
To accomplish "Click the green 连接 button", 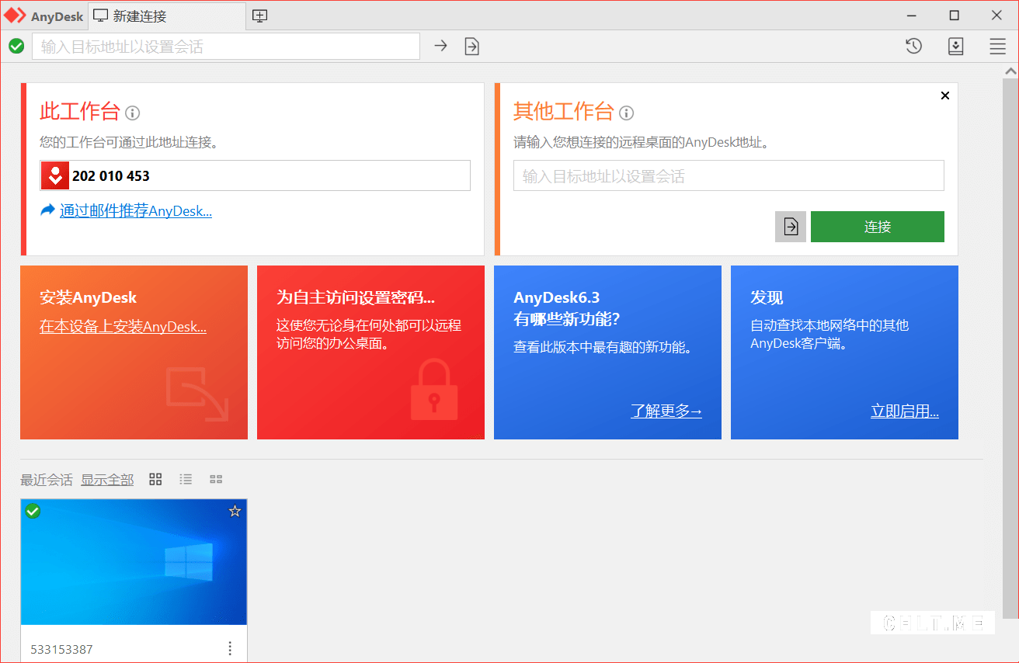I will (x=878, y=227).
